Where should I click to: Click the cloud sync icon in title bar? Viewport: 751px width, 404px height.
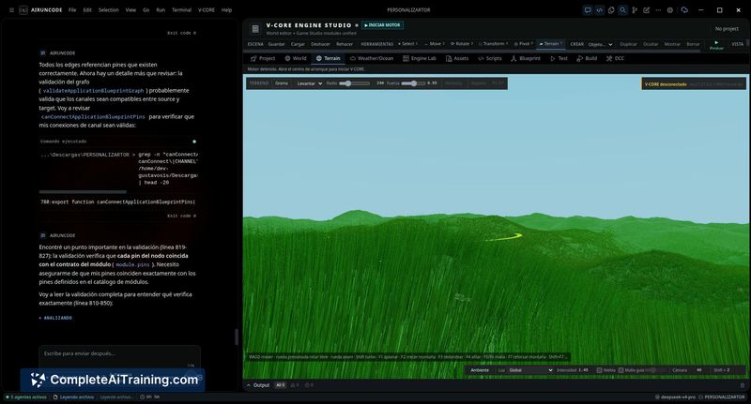click(684, 10)
